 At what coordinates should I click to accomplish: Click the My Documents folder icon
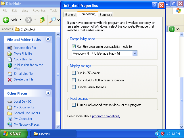[10, 107]
